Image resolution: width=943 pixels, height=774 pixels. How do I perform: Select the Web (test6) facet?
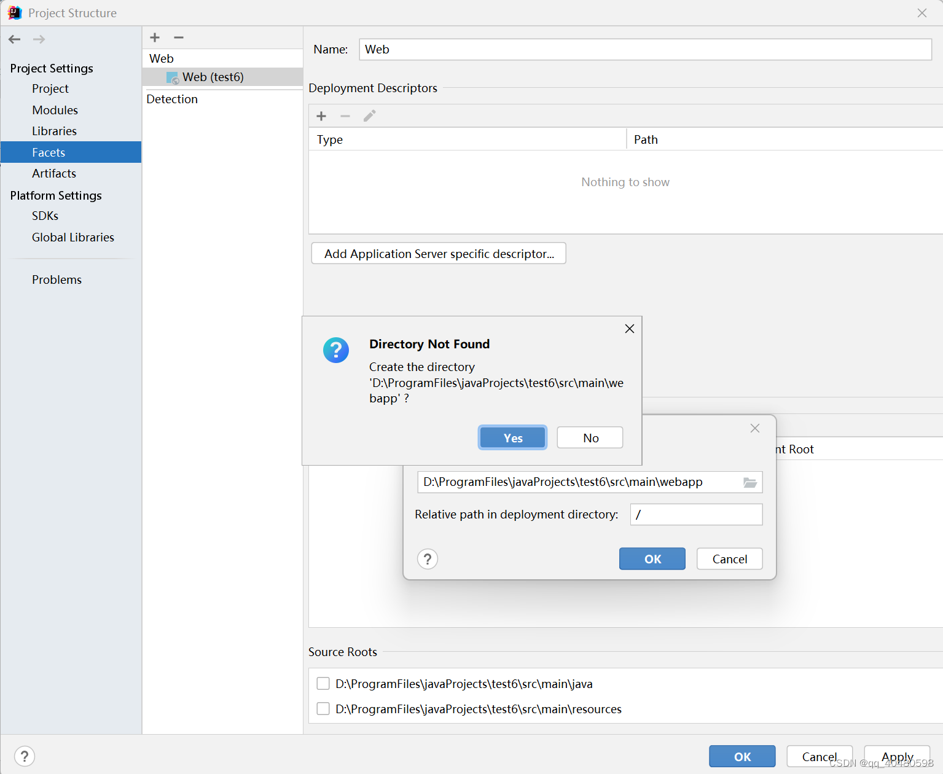222,77
